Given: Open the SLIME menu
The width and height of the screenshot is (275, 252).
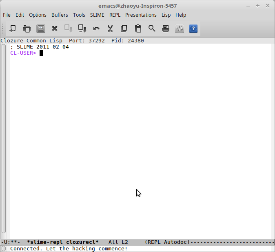Looking at the screenshot, I should coord(97,15).
